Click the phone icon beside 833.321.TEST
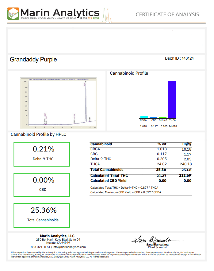Screen dimensions: 214x271 [x=81, y=18]
